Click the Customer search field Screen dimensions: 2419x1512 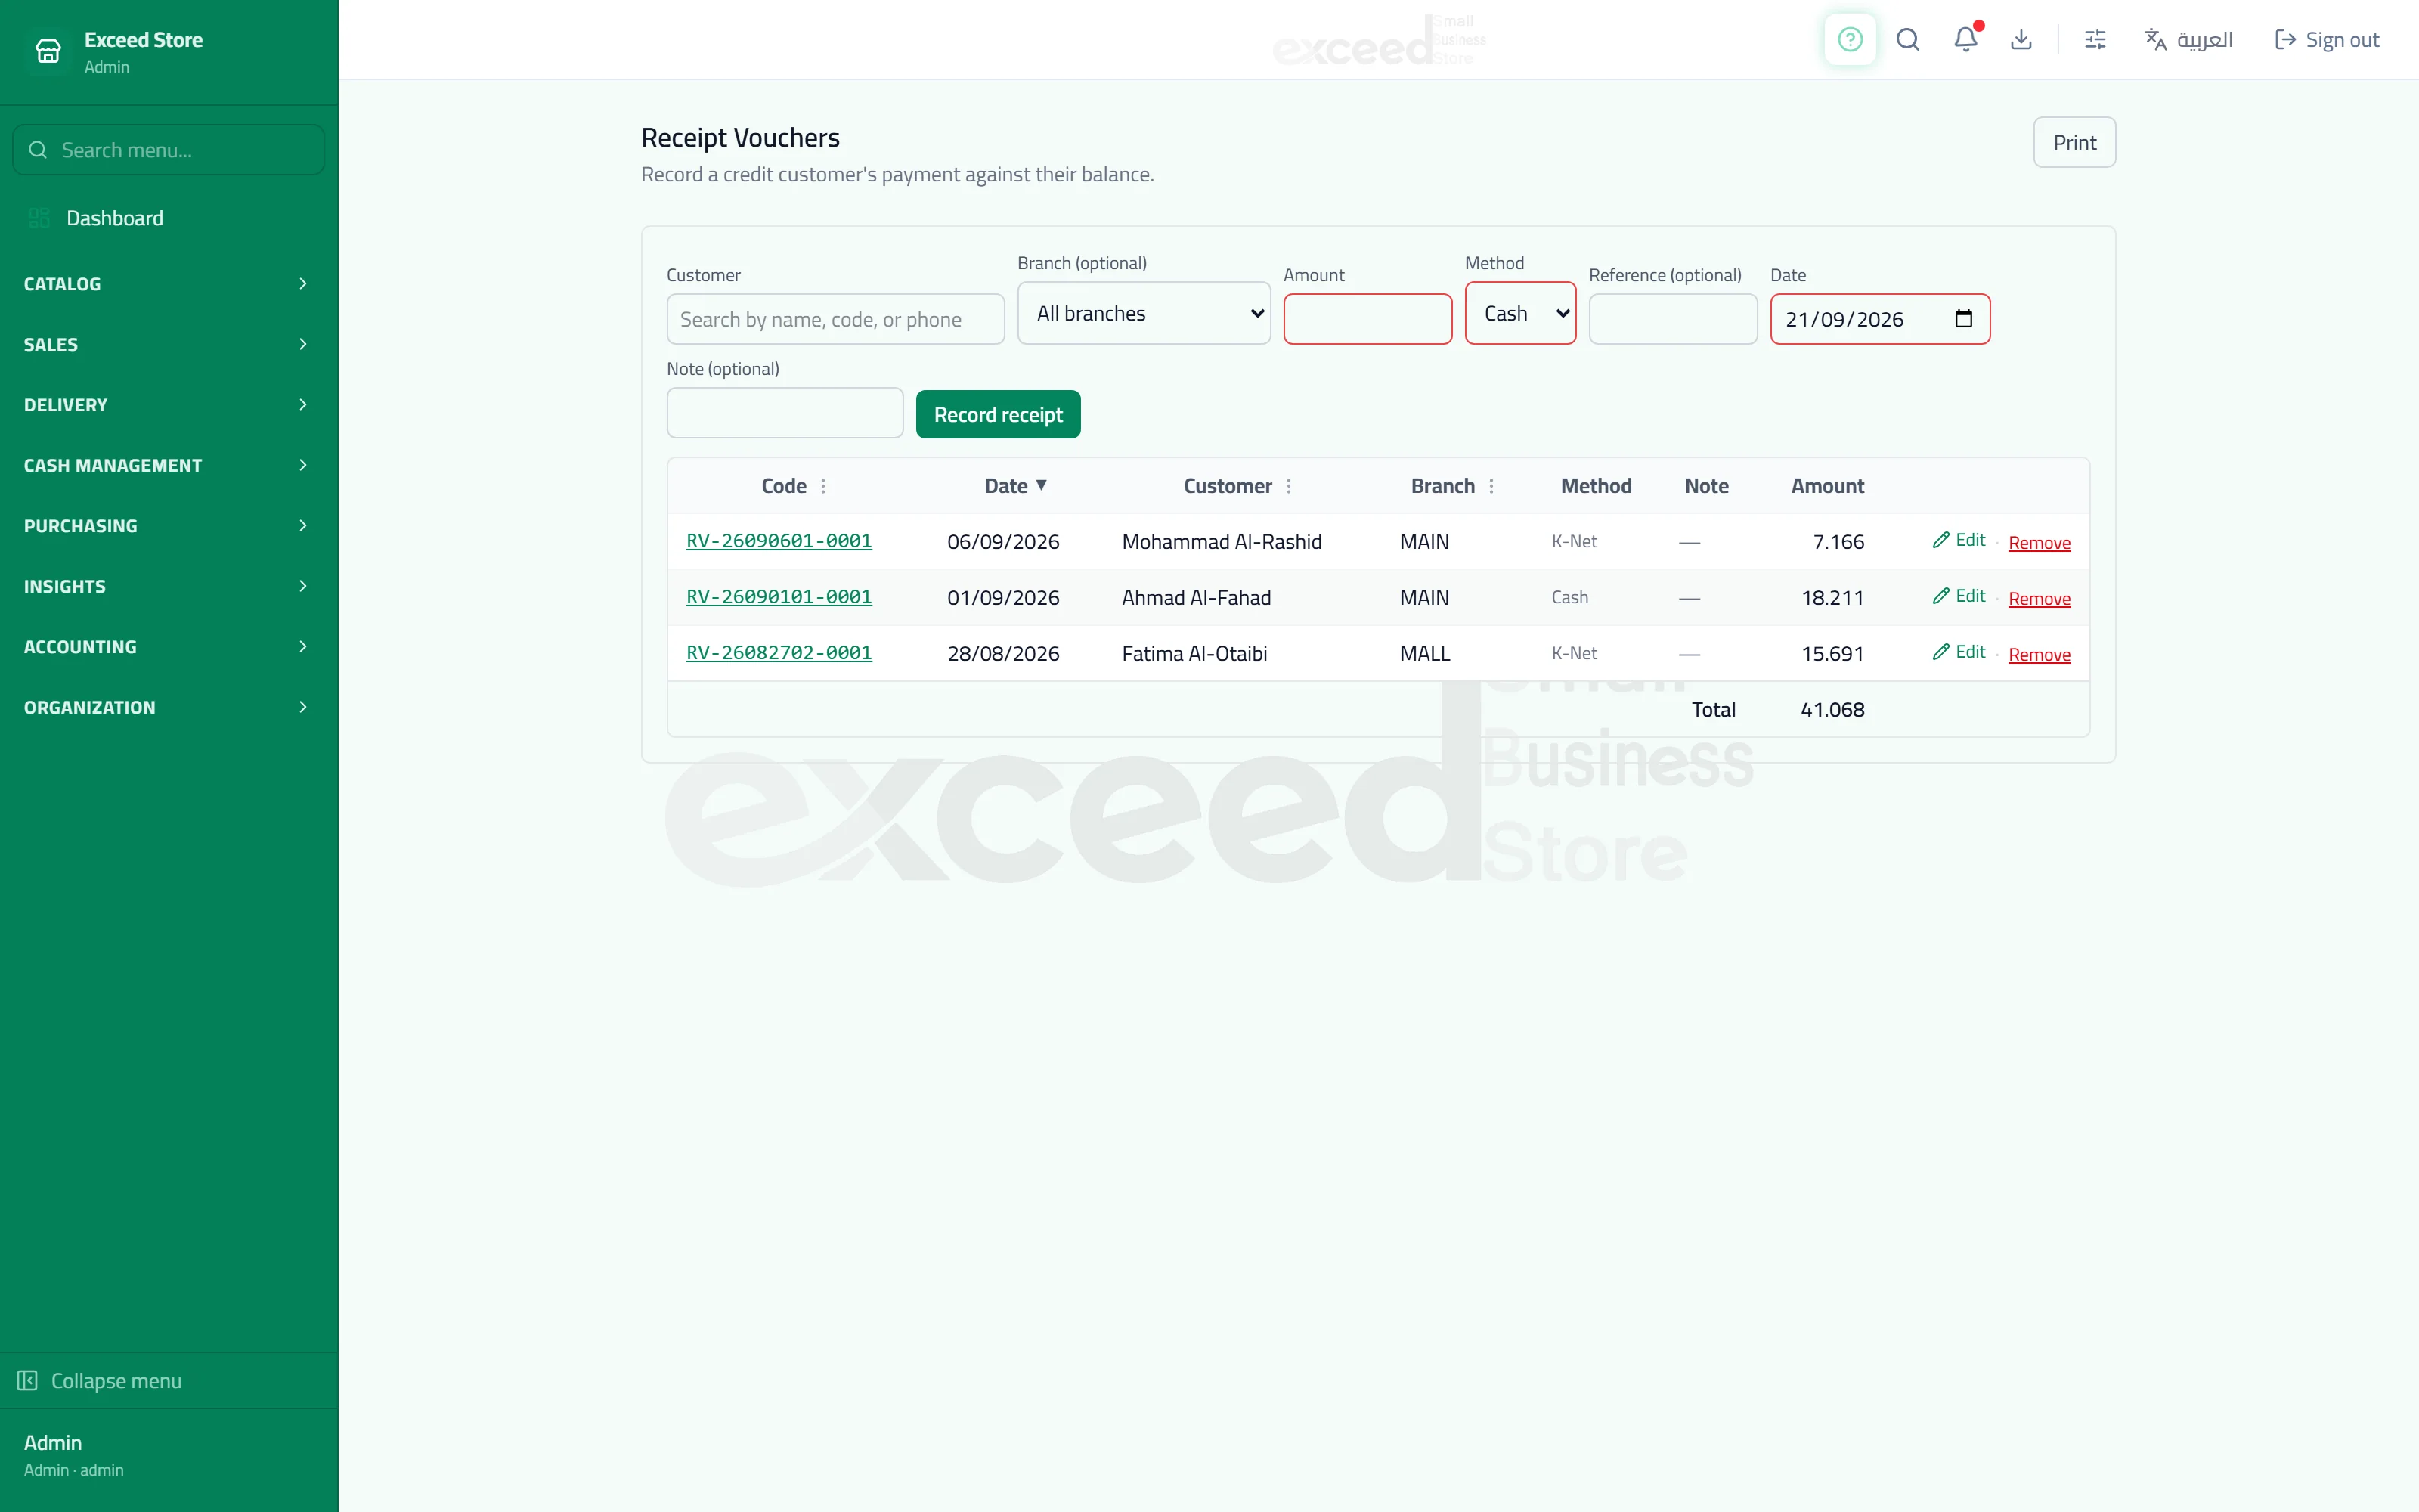pyautogui.click(x=835, y=319)
